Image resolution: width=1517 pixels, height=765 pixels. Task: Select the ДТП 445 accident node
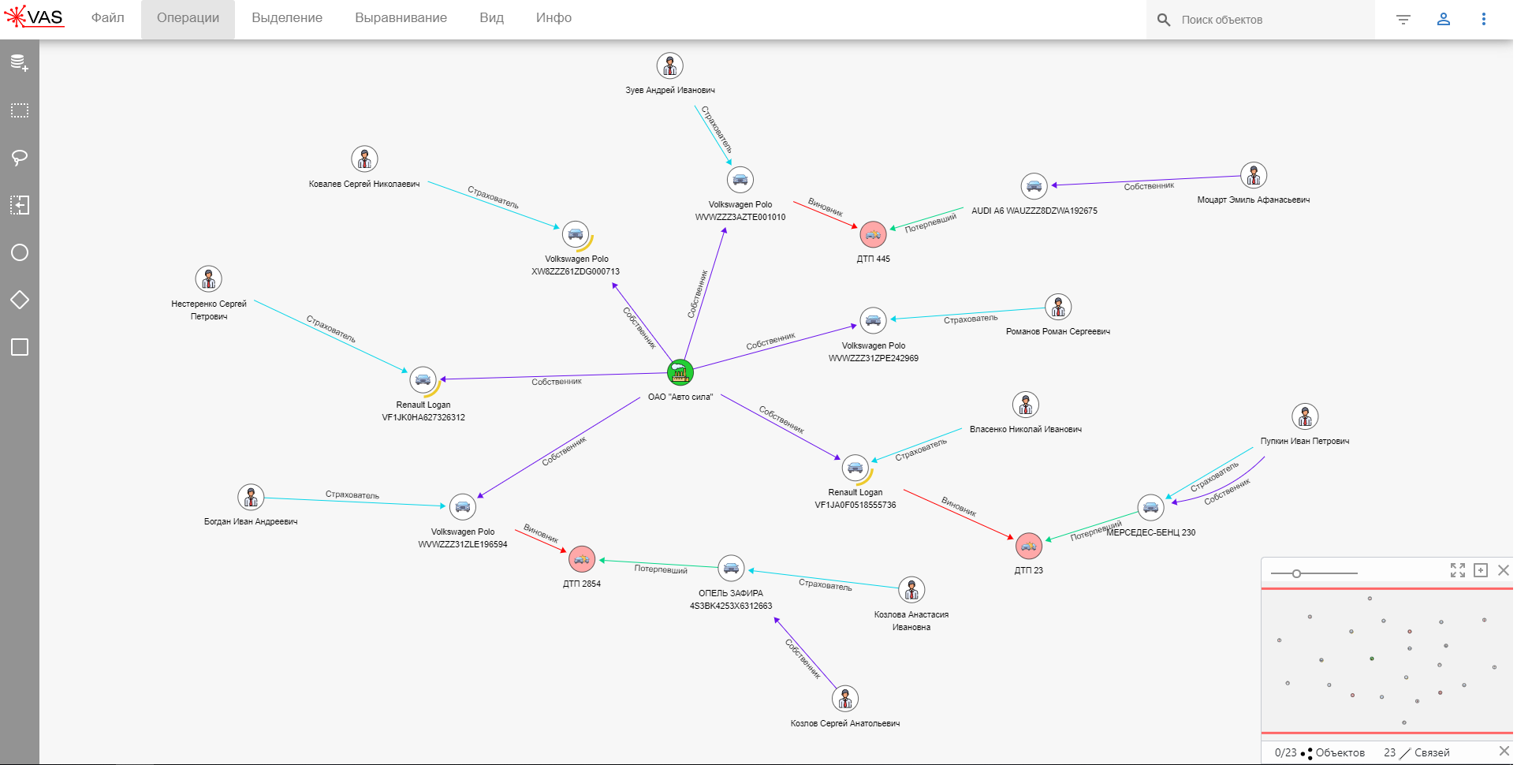(x=873, y=234)
